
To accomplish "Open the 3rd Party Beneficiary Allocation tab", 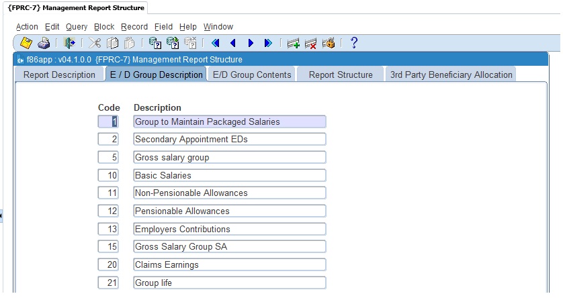I will pyautogui.click(x=451, y=74).
